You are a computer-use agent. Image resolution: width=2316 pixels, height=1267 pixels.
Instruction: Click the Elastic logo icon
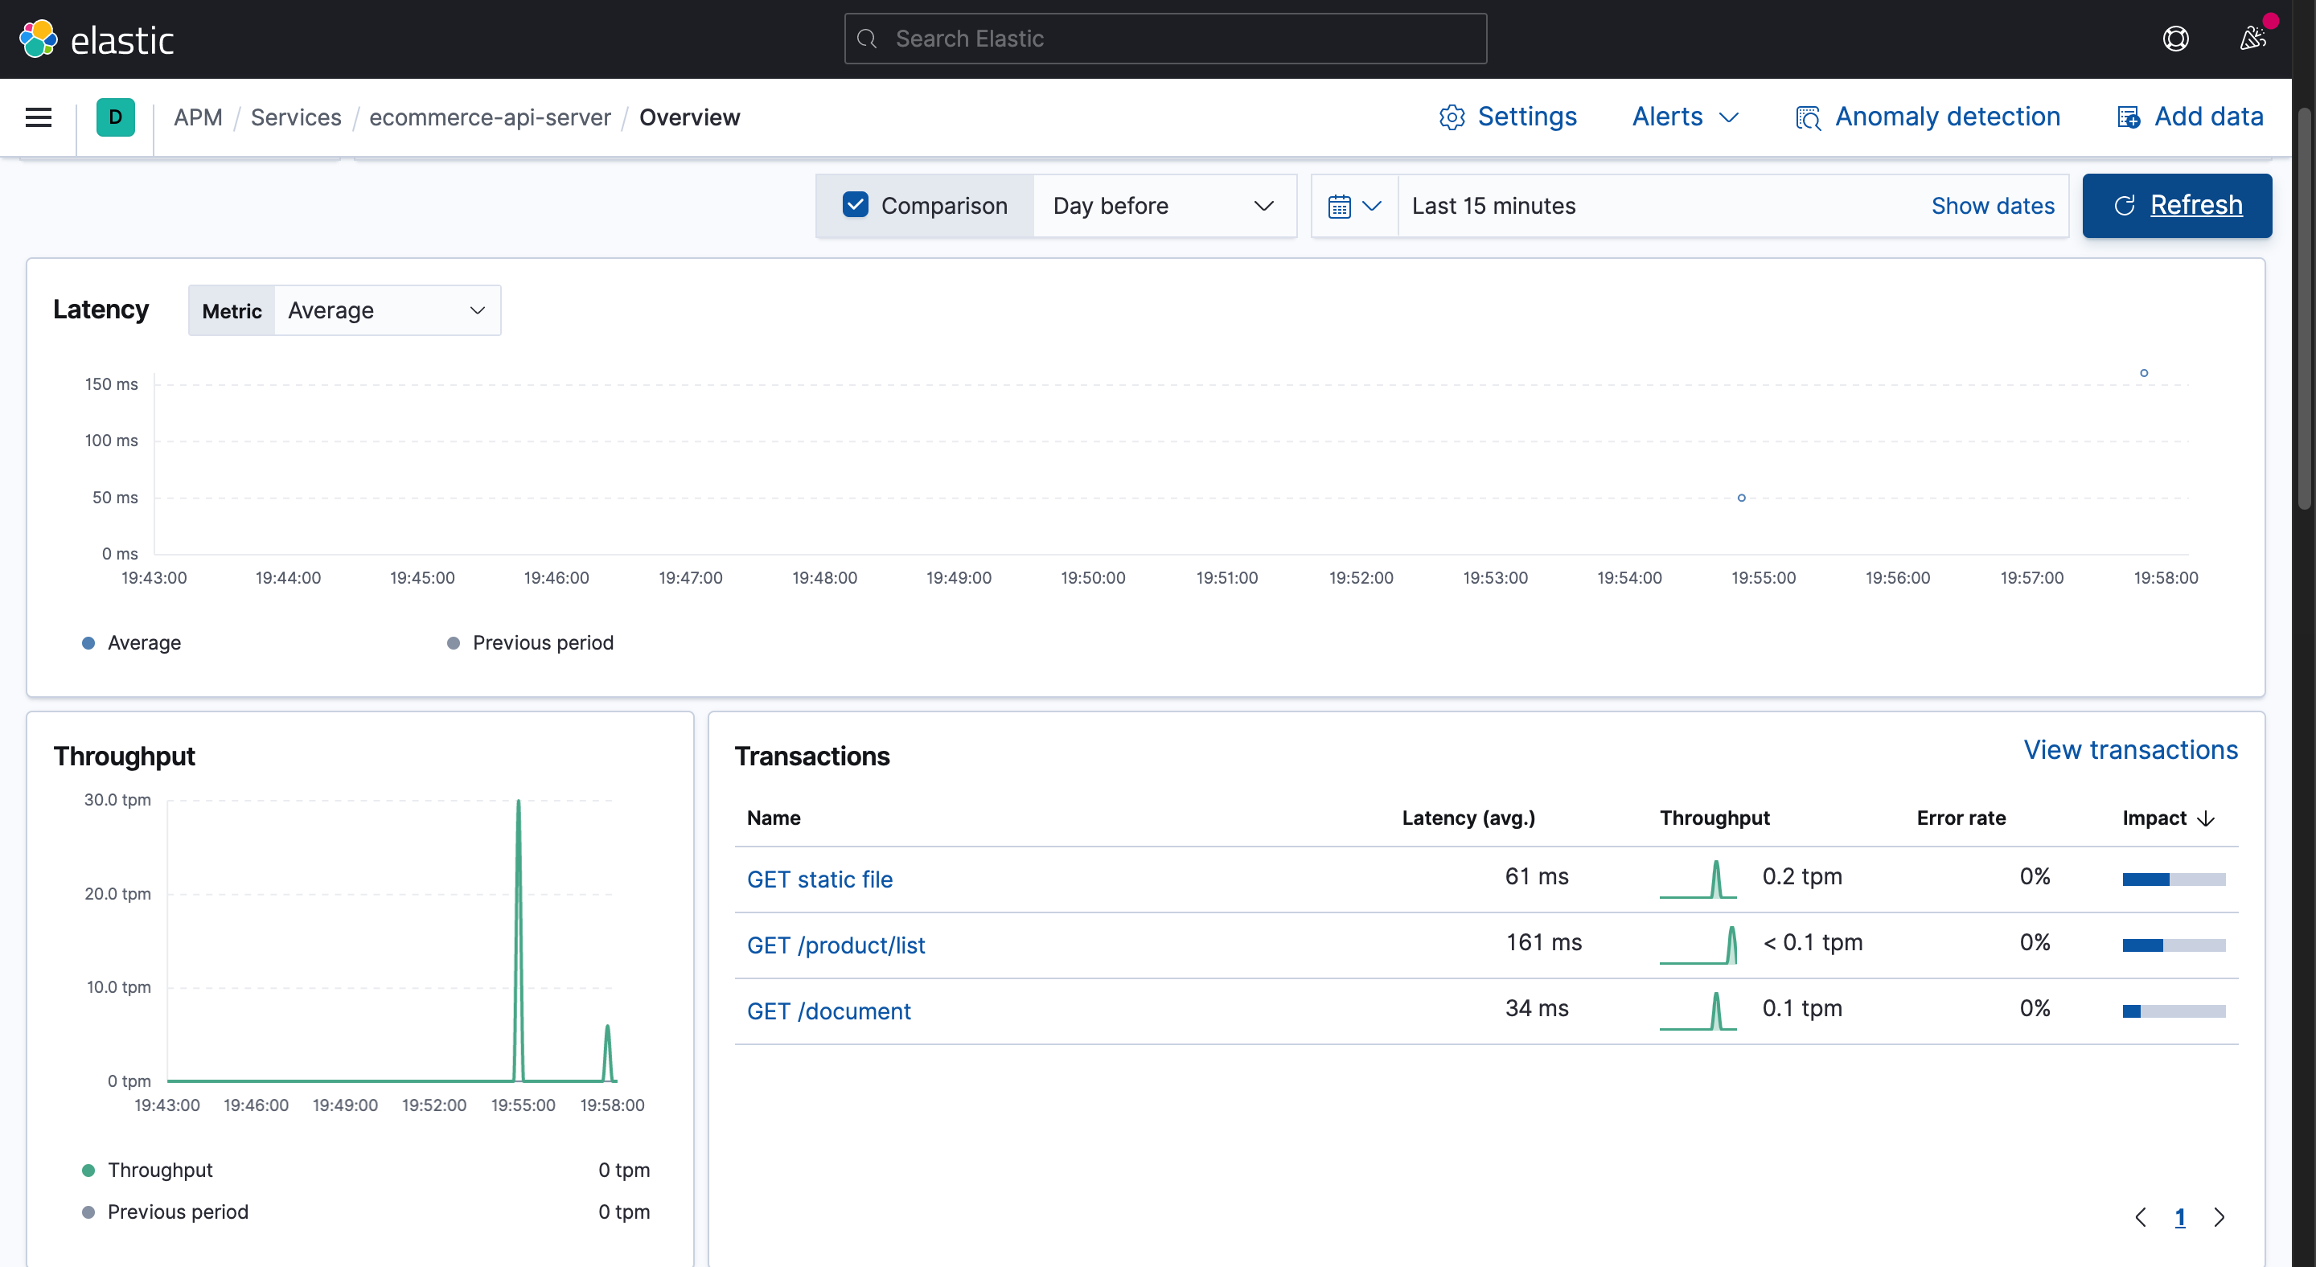point(38,39)
